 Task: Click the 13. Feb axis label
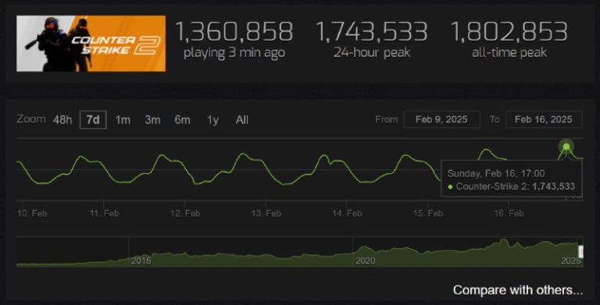point(266,213)
